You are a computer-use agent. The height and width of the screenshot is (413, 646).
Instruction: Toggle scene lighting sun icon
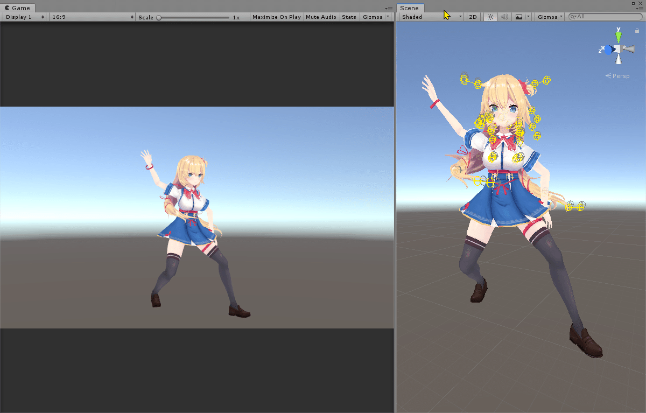click(489, 17)
